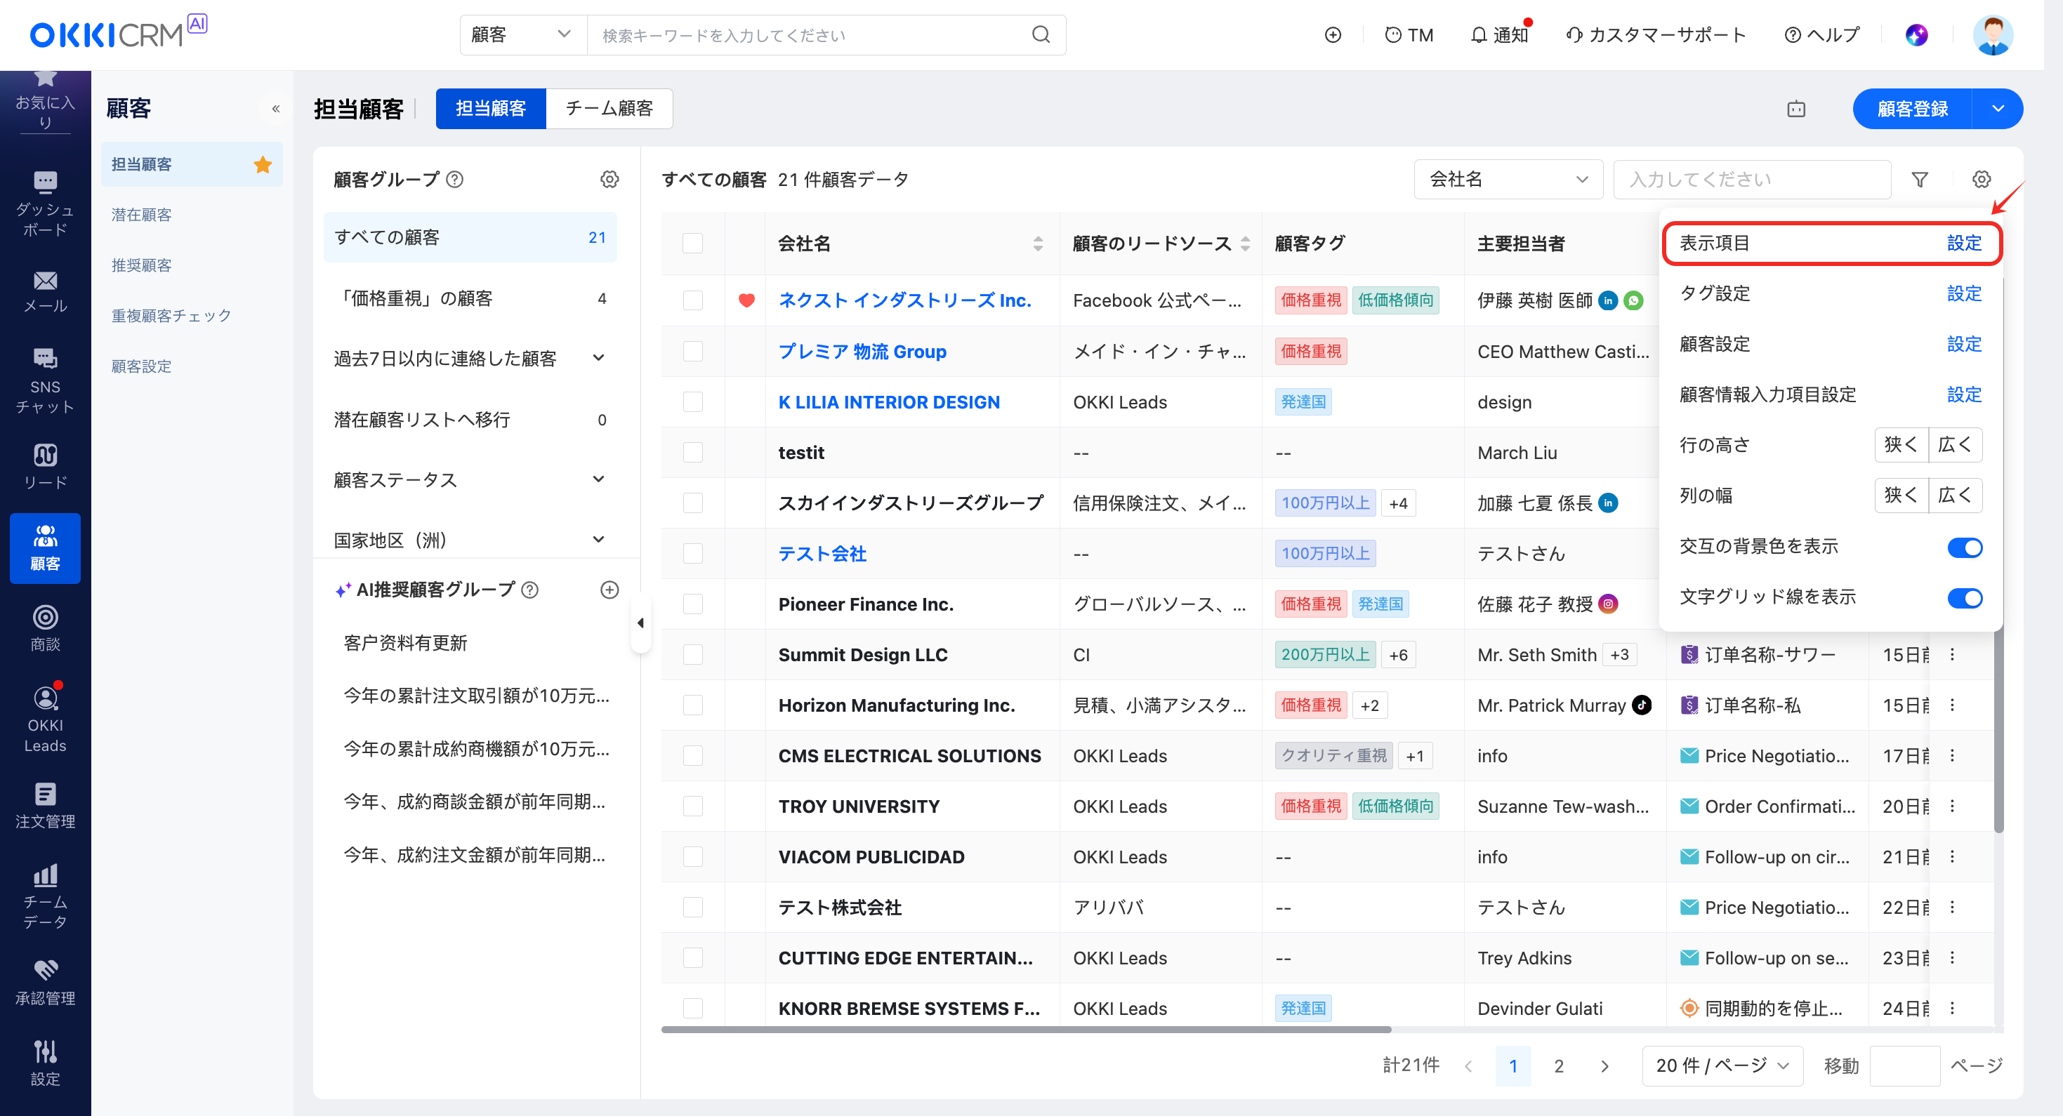The height and width of the screenshot is (1116, 2063).
Task: Click the 顧客登録 button
Action: coord(1913,109)
